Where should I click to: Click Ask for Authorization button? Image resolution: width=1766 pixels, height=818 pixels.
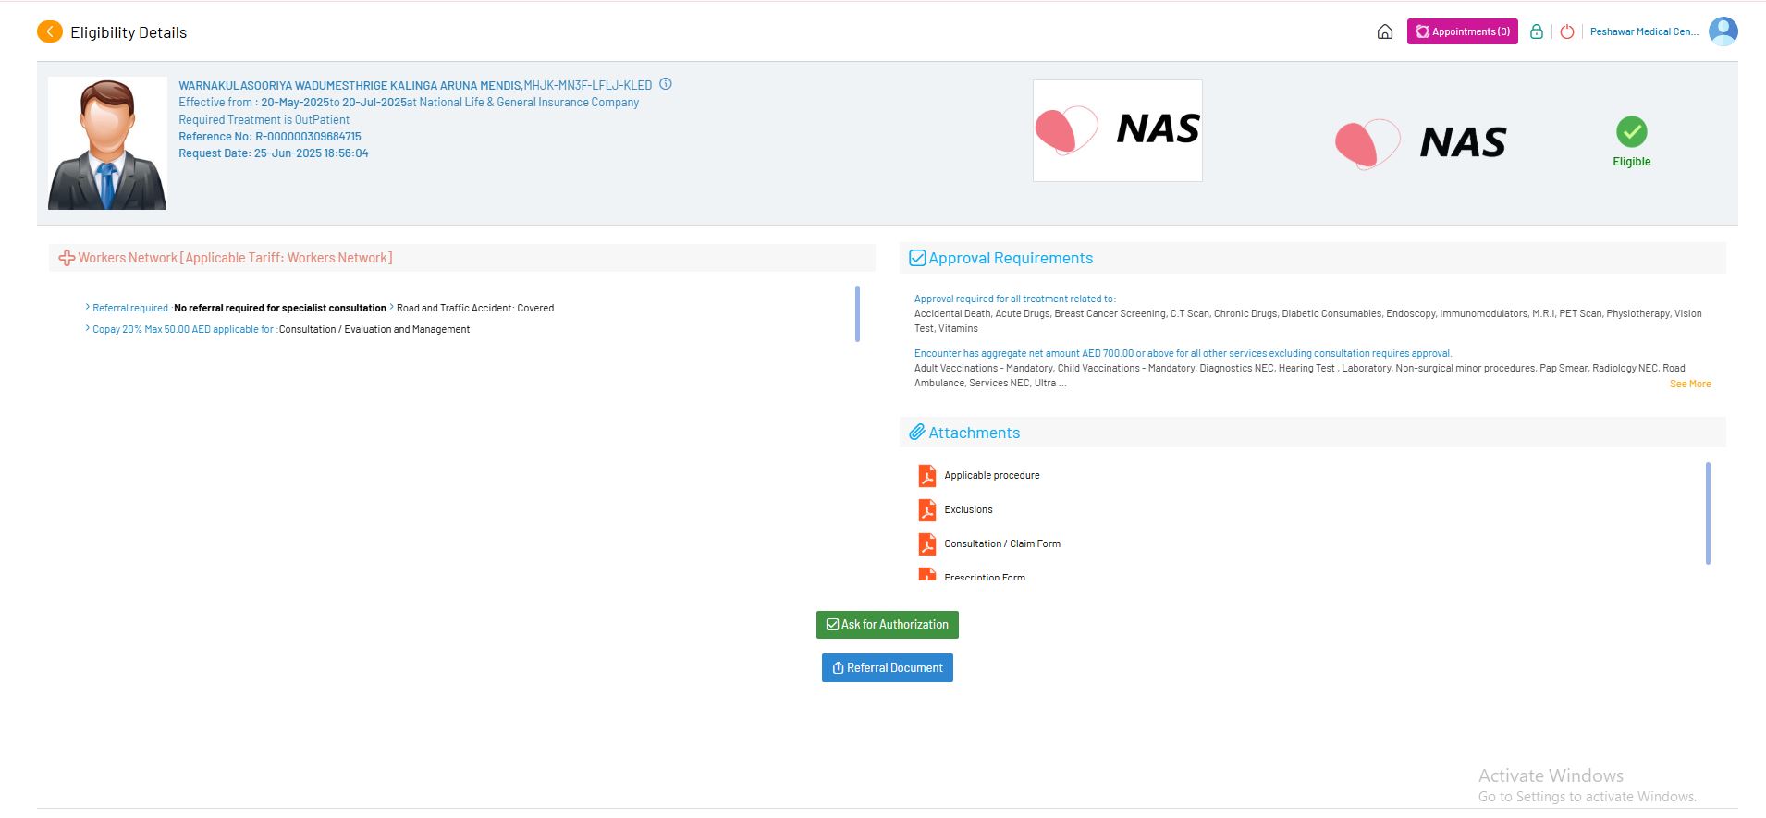pos(888,625)
